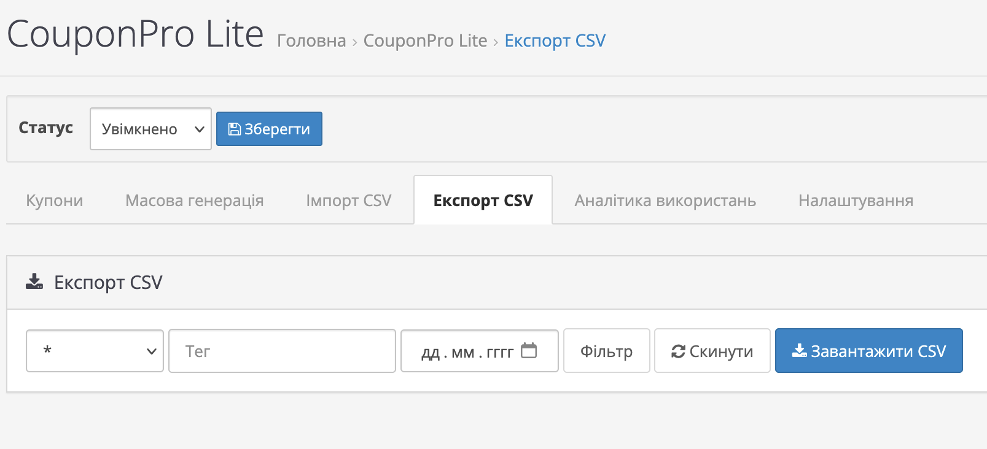Select the Експорт CSV tab

[483, 201]
